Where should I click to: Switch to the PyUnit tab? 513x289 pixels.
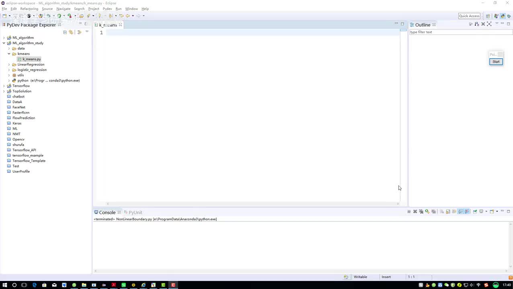coord(133,212)
